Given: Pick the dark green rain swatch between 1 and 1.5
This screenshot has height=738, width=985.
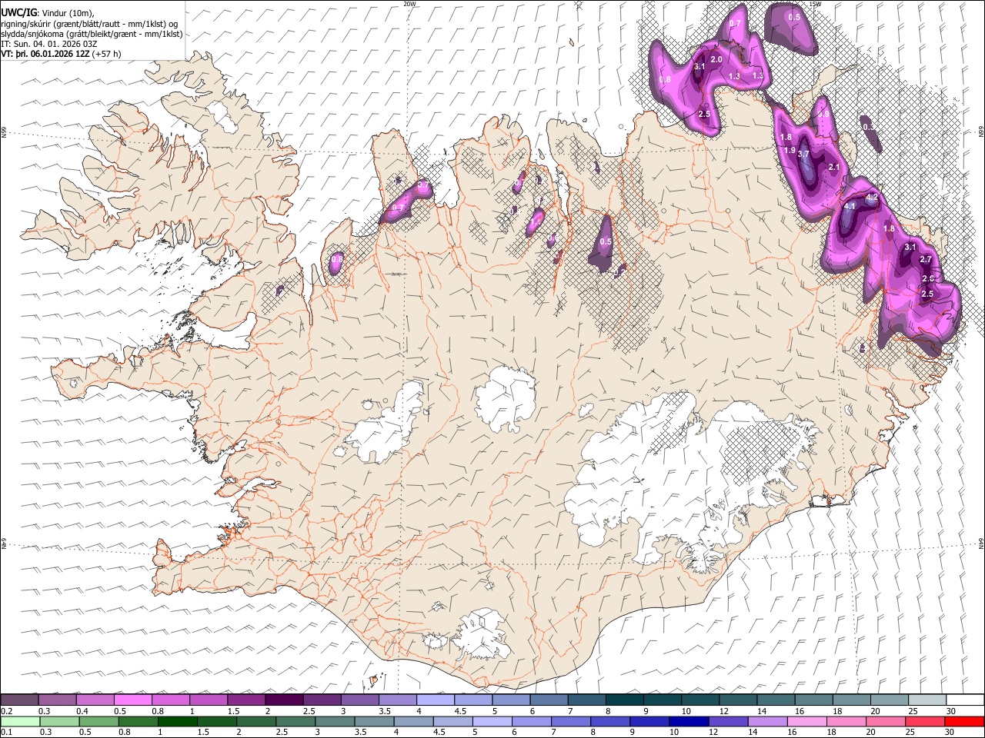Looking at the screenshot, I should click(178, 721).
